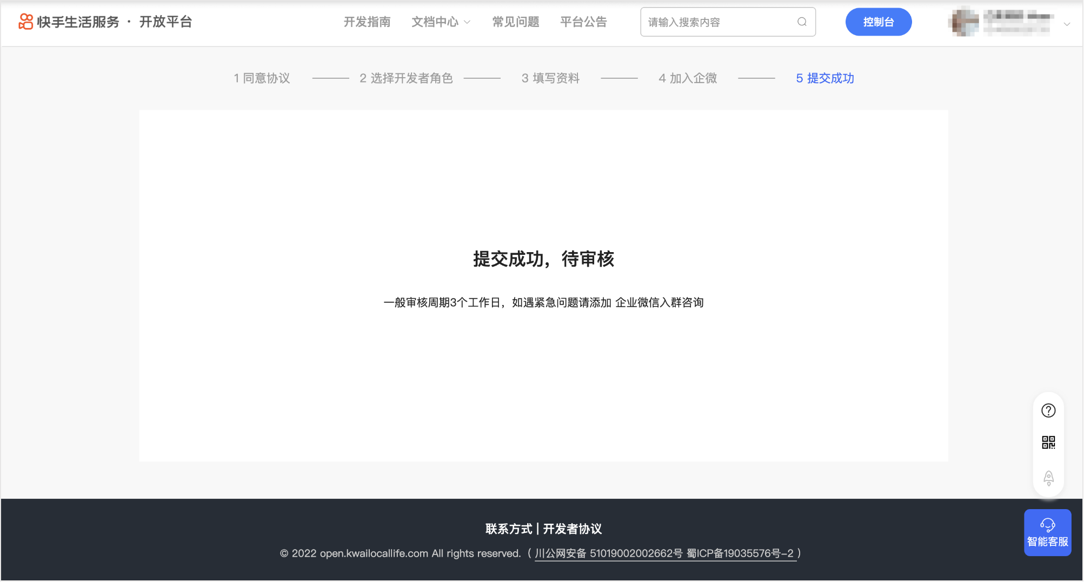The width and height of the screenshot is (1084, 582).
Task: Select step 3 填写资料
Action: click(550, 78)
